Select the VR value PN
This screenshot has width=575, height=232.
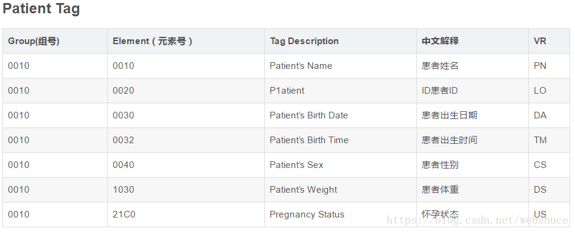pyautogui.click(x=540, y=66)
